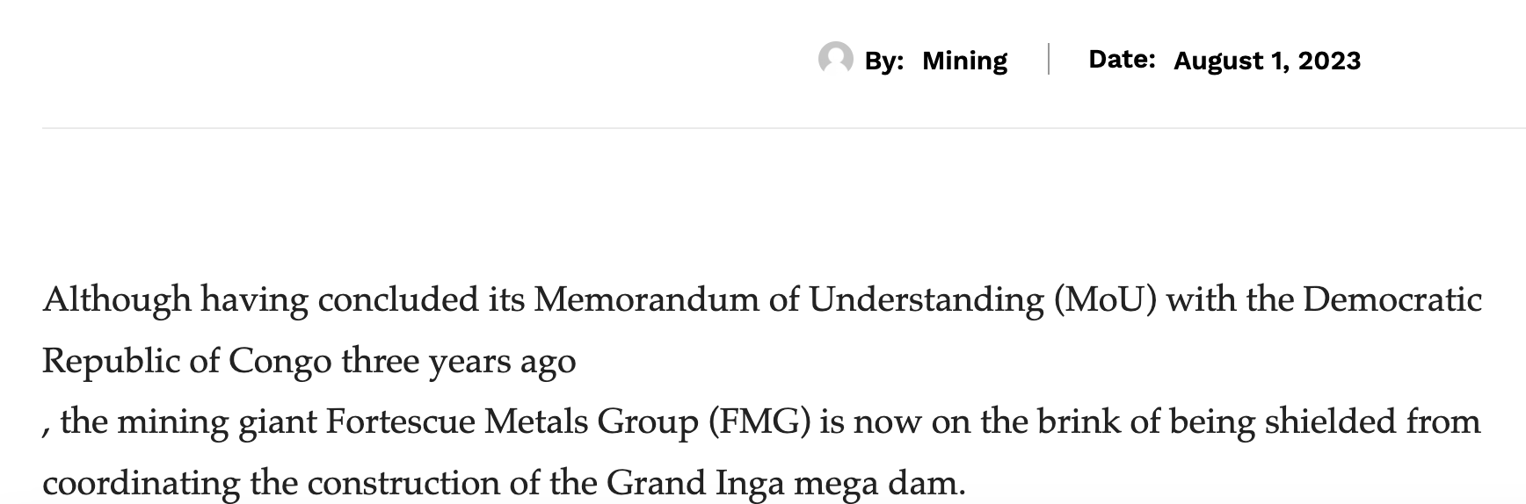Image resolution: width=1526 pixels, height=504 pixels.
Task: Select the "Date:" label text
Action: [x=1122, y=60]
